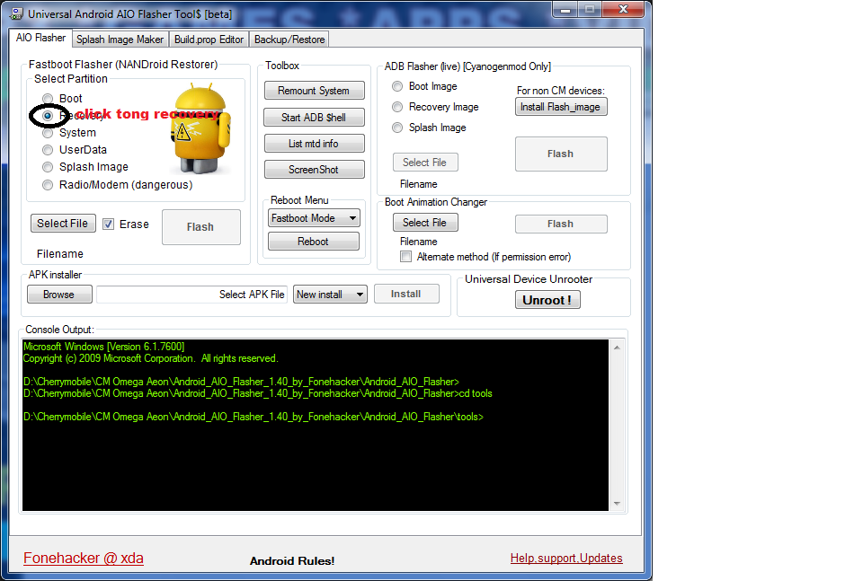Click the Remount System button
863x581 pixels.
(314, 91)
